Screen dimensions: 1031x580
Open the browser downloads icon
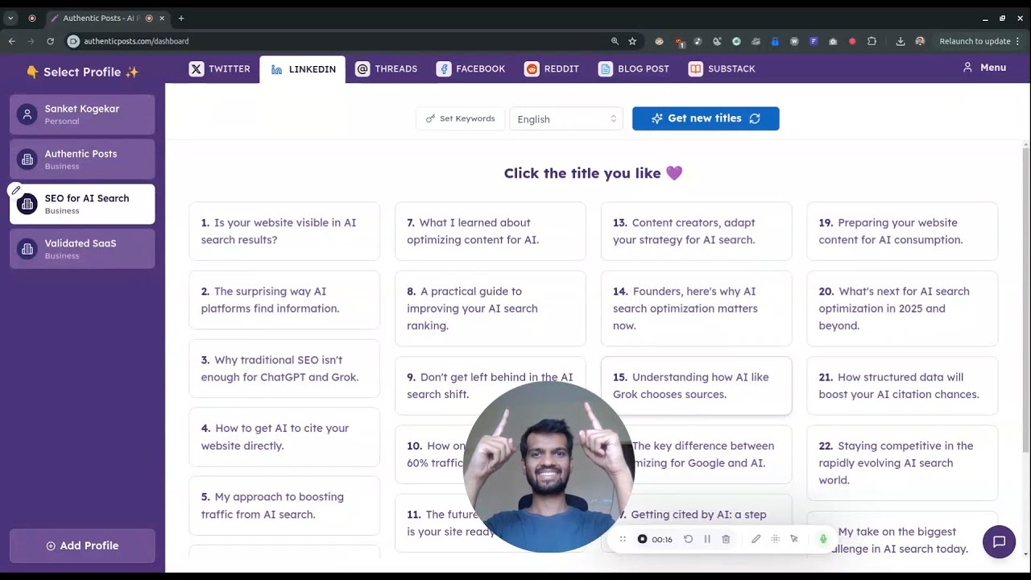[901, 41]
